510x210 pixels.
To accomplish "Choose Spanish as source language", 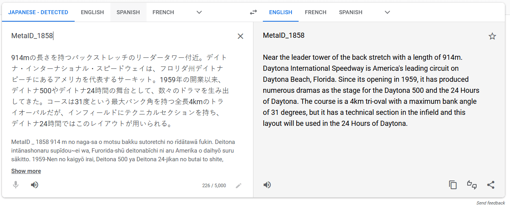I will tap(128, 12).
